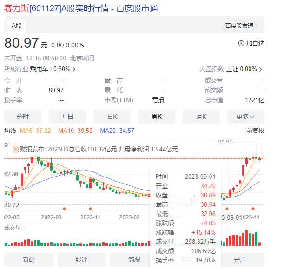Click the plus icon beside 加自选
Image resolution: width=290 pixels, height=269 pixels.
point(241,44)
